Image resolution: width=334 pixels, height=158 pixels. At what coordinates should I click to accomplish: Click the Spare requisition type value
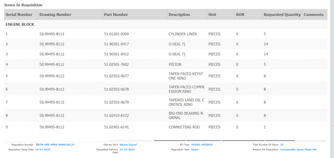click(195, 150)
